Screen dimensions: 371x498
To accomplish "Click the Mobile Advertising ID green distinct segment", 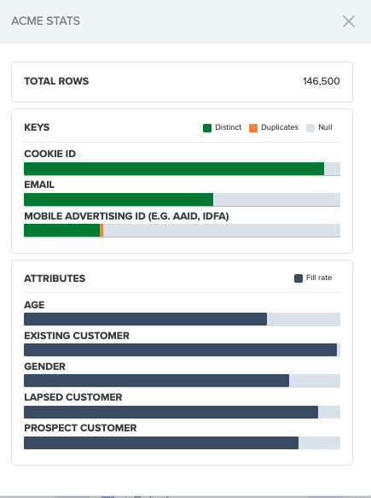I will (61, 231).
